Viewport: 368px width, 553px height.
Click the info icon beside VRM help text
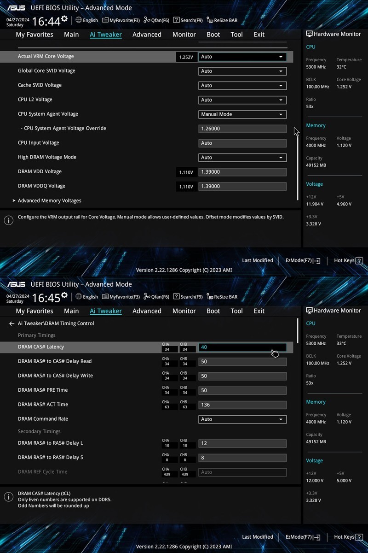pyautogui.click(x=8, y=220)
